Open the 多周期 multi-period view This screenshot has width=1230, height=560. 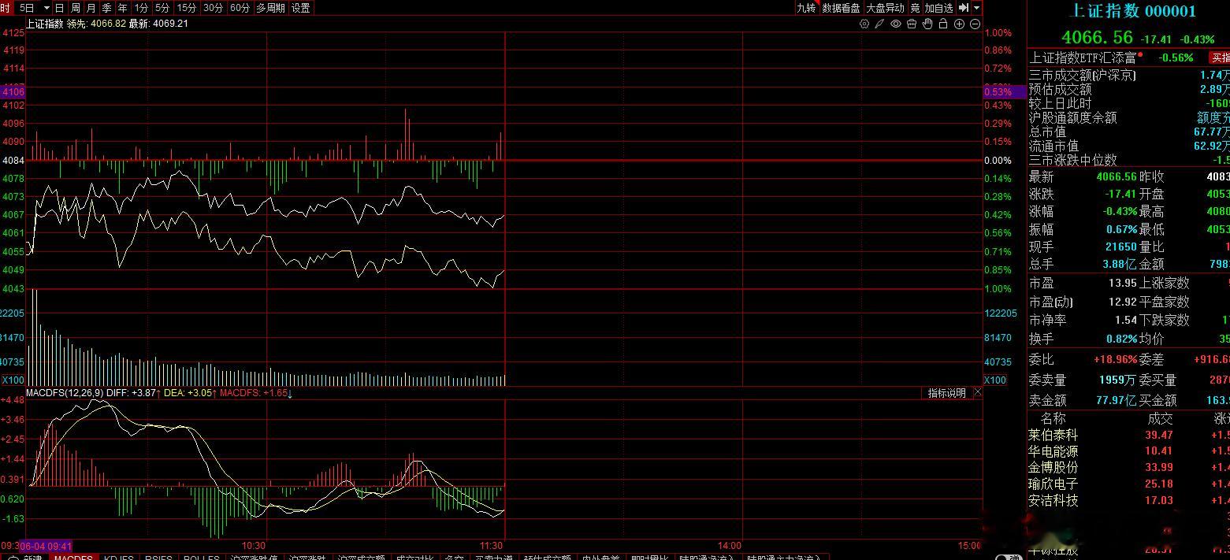coord(270,8)
